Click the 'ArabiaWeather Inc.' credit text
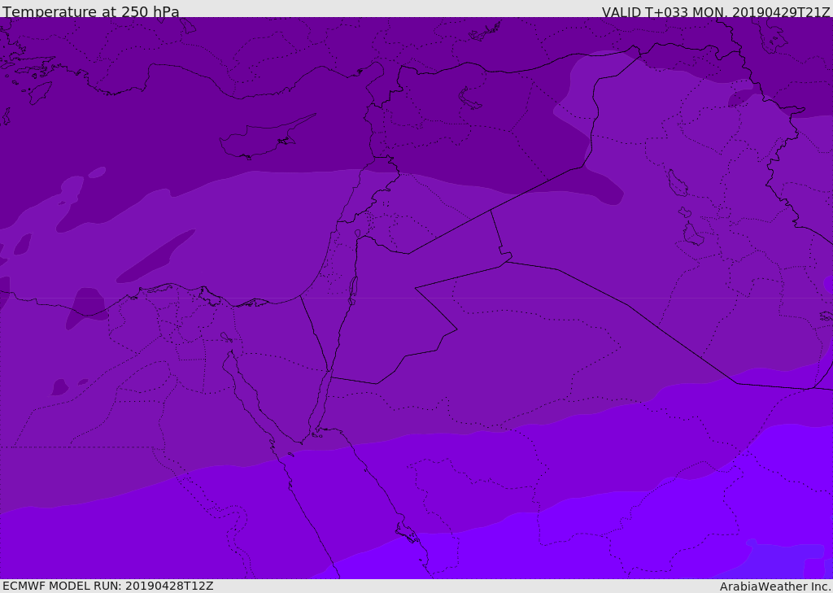The image size is (833, 593). pyautogui.click(x=775, y=586)
